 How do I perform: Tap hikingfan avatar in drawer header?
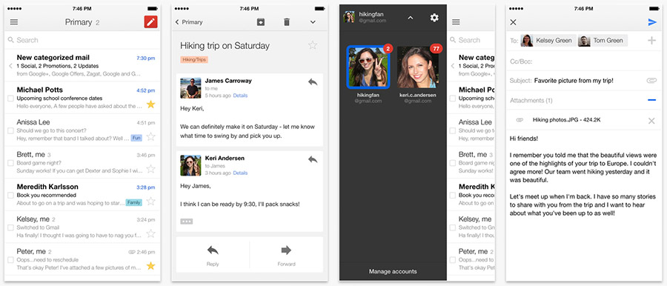349,17
